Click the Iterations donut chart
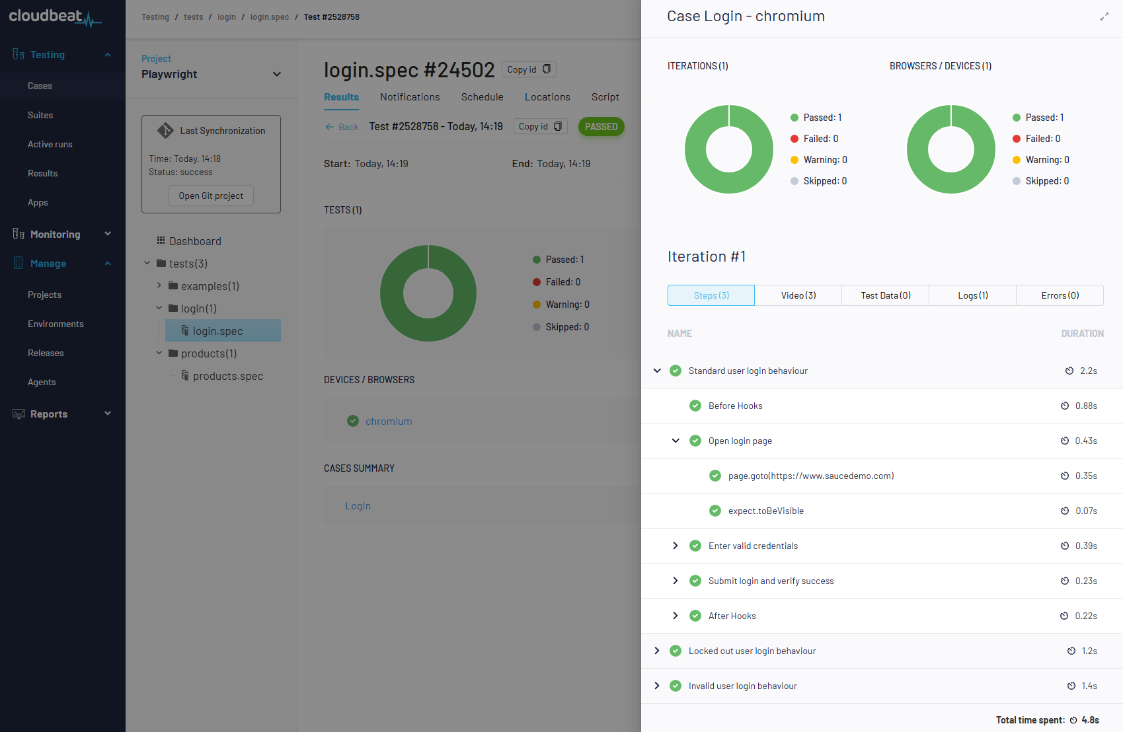The width and height of the screenshot is (1123, 732). click(x=729, y=149)
